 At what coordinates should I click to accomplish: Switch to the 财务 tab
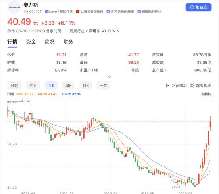[x=68, y=42]
